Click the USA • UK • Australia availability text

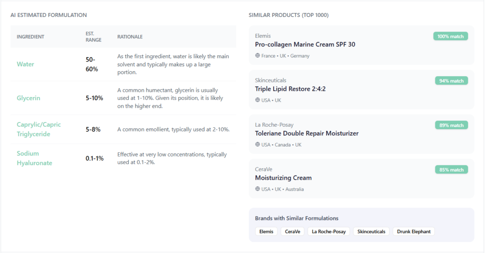click(282, 189)
